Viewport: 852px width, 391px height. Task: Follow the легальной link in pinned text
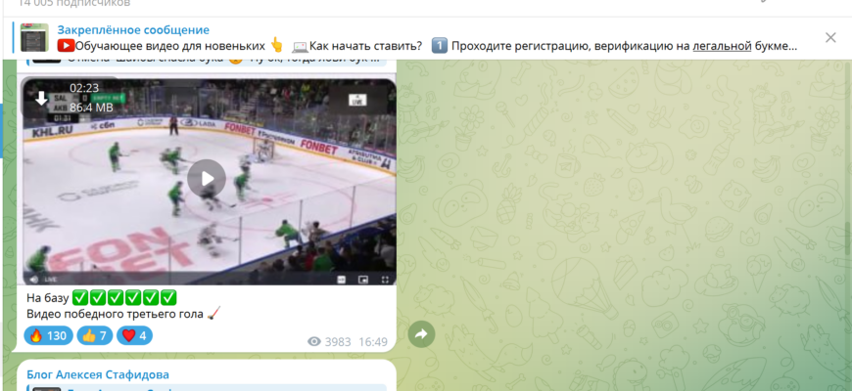click(722, 46)
